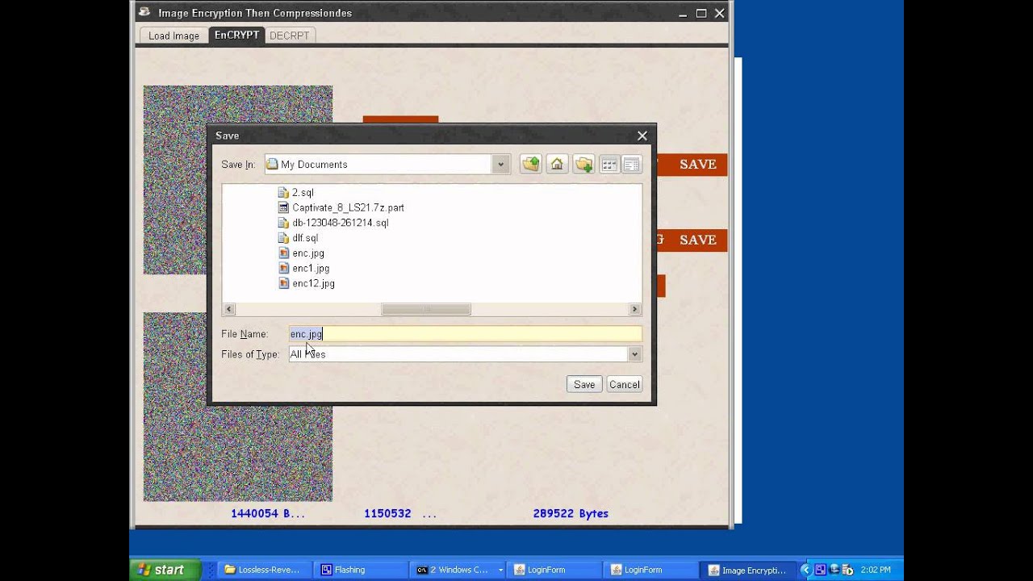Viewport: 1033px width, 581px height.
Task: Click the horizontal scrollbar thumb in file list
Action: (x=425, y=309)
